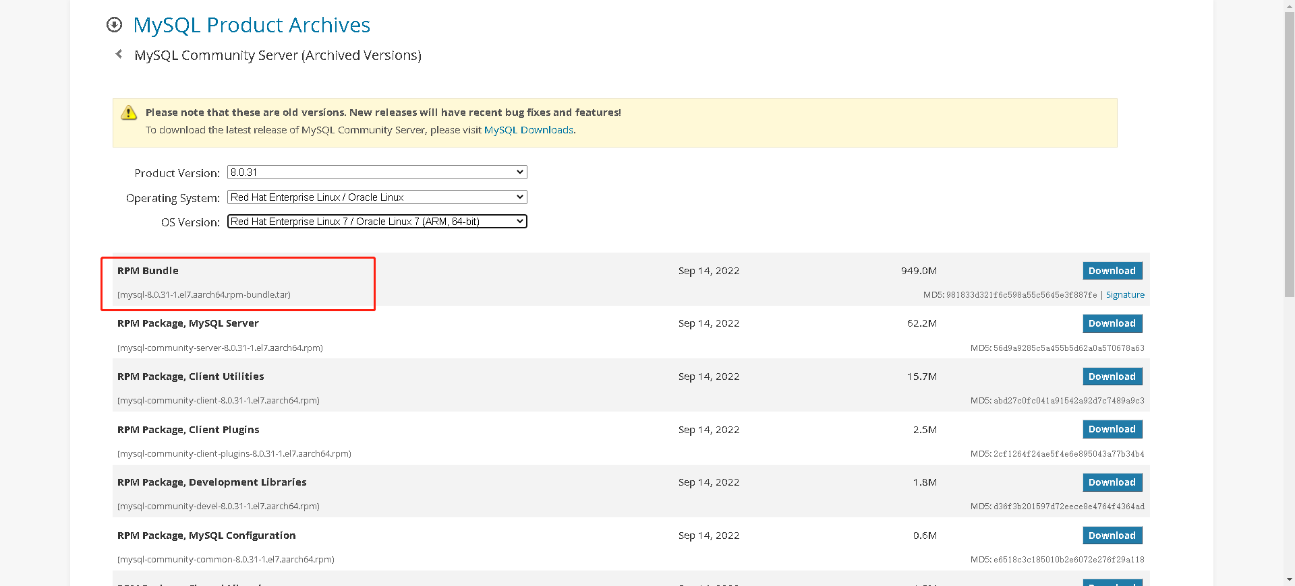Click the scrollbar down arrow

(1289, 579)
